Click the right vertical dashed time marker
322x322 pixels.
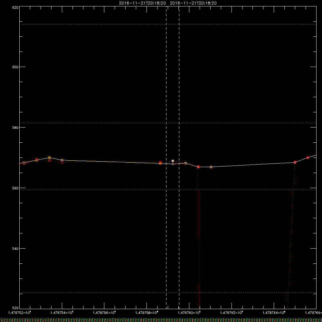[x=179, y=157]
